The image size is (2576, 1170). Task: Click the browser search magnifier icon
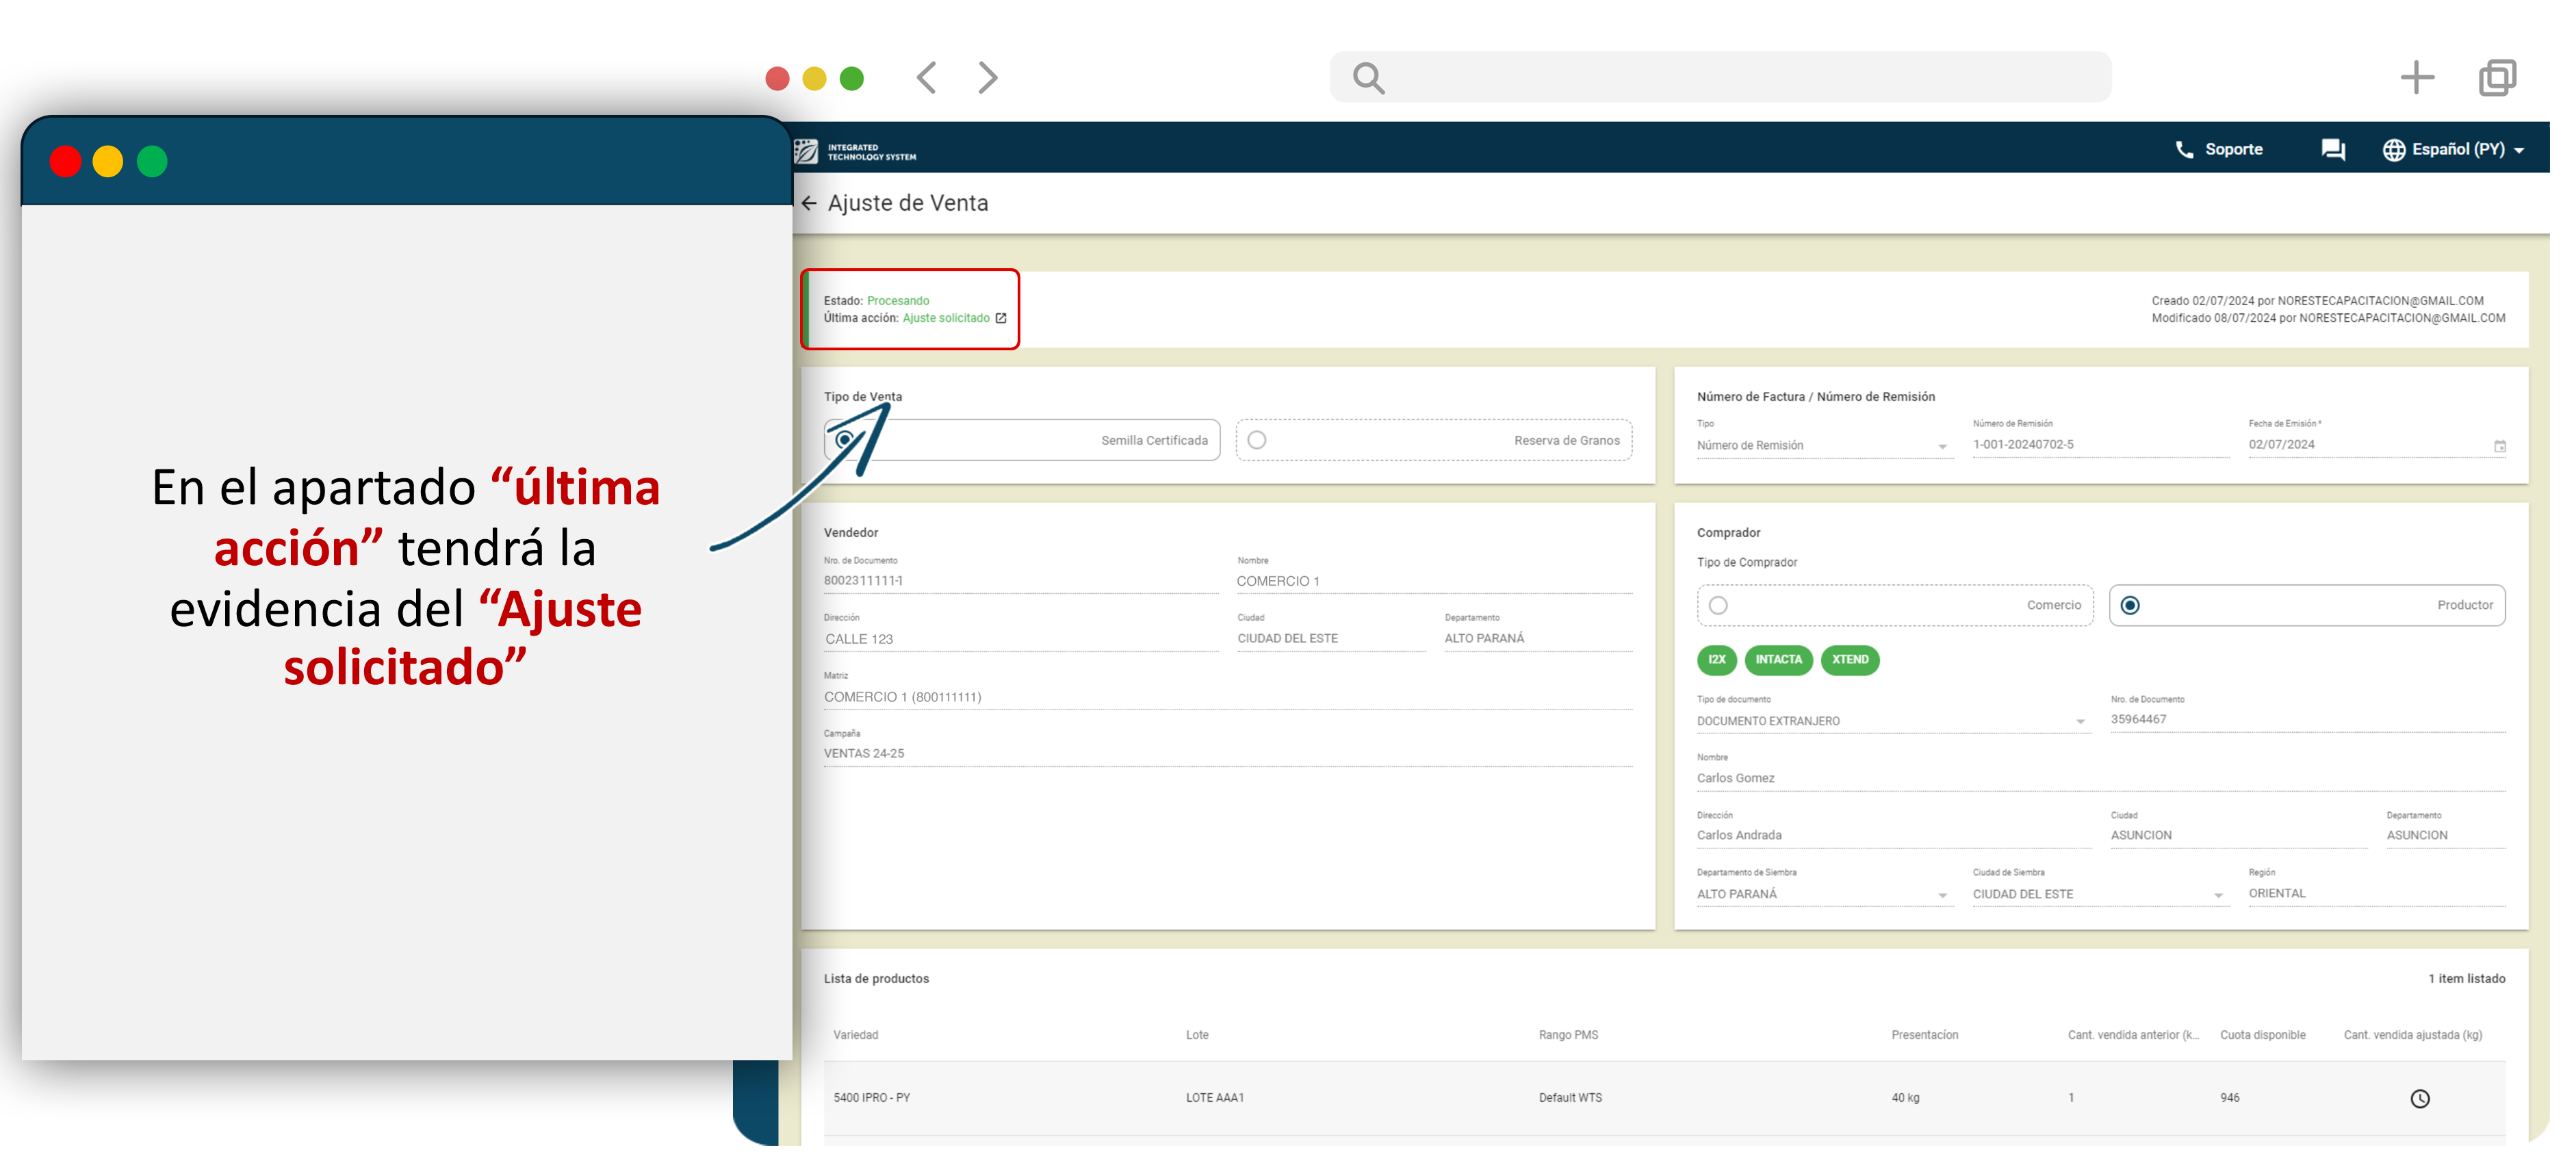click(1368, 78)
